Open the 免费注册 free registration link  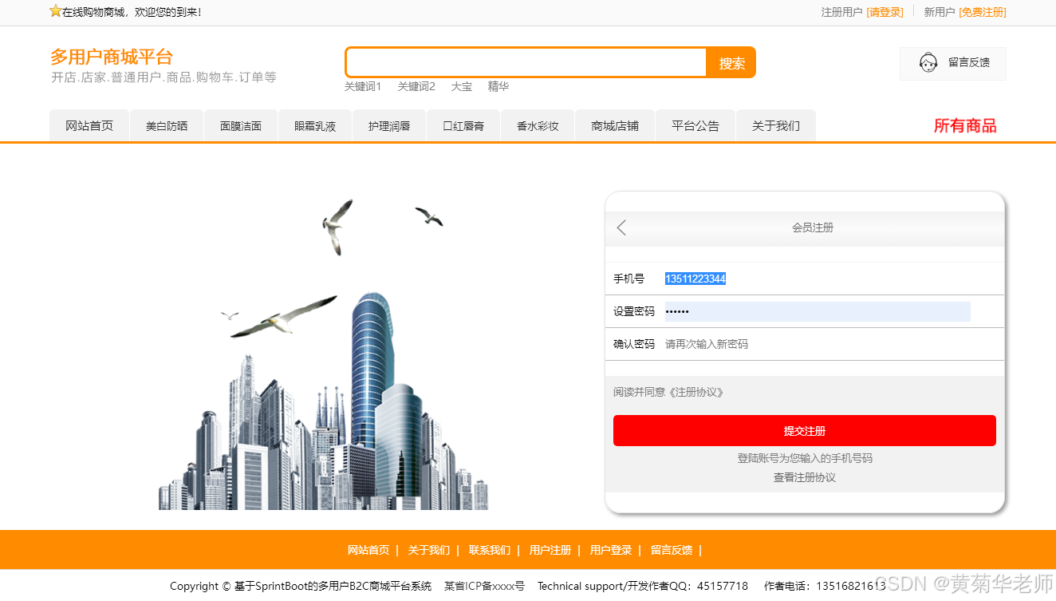click(x=982, y=12)
